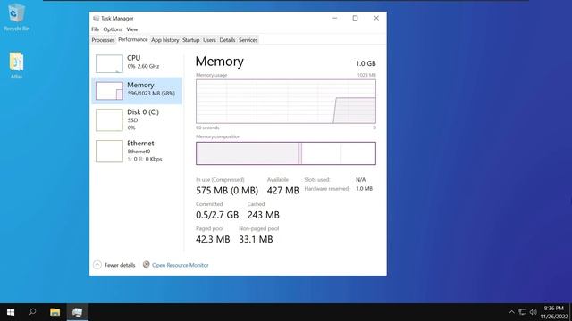Click the Task Manager title bar icon
The image size is (572, 321).
[96, 18]
